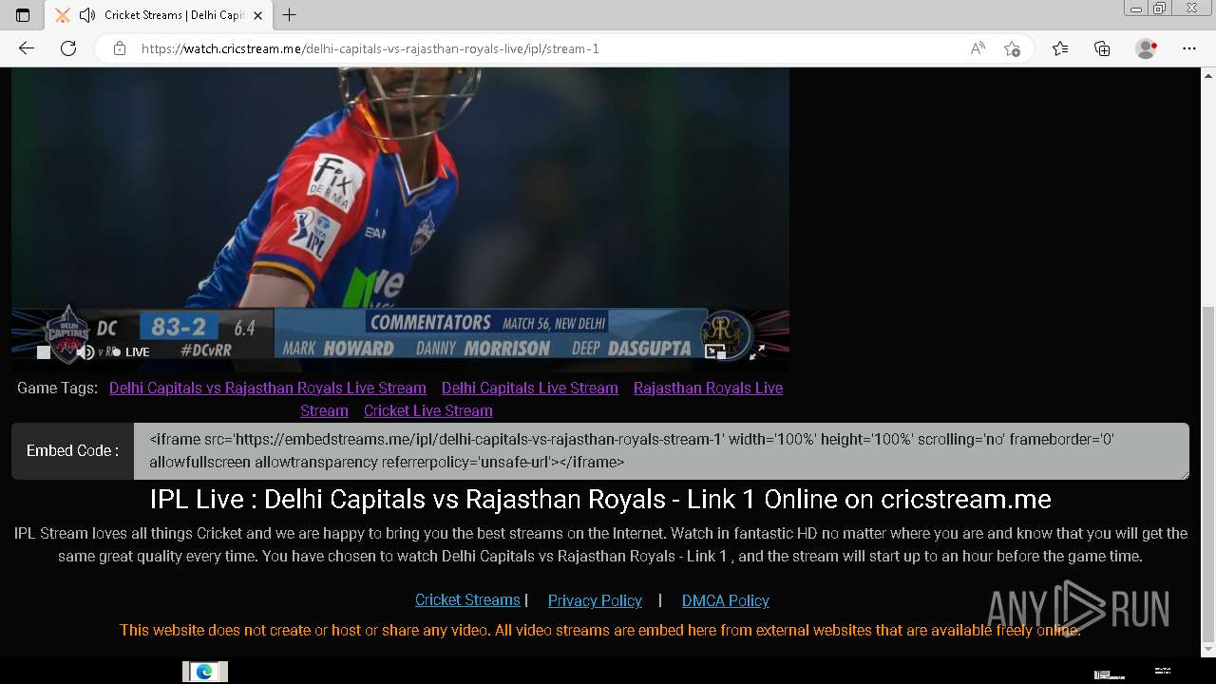Screen dimensions: 1216x684
Task: View site information via the lock icon
Action: 120,48
